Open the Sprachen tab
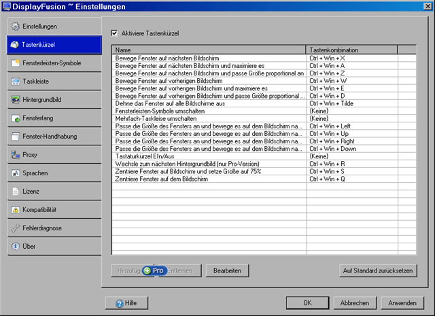 tap(54, 173)
